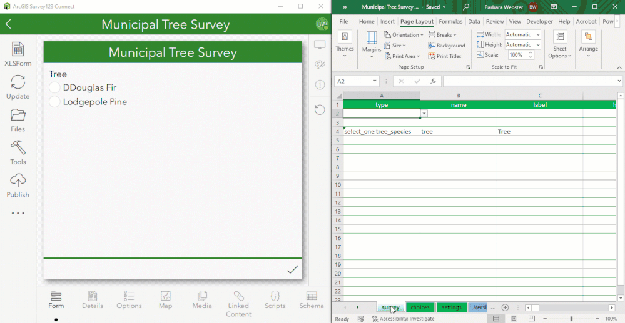This screenshot has width=625, height=323.
Task: Select cell with select_one tree_species
Action: tap(382, 131)
